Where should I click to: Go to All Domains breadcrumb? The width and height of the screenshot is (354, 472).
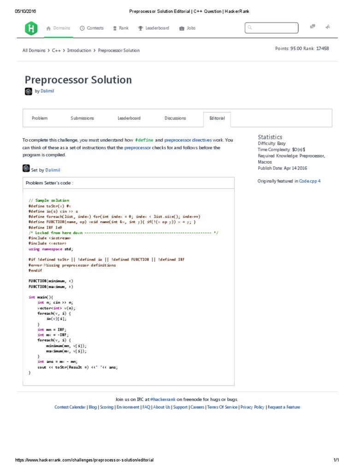pyautogui.click(x=34, y=50)
